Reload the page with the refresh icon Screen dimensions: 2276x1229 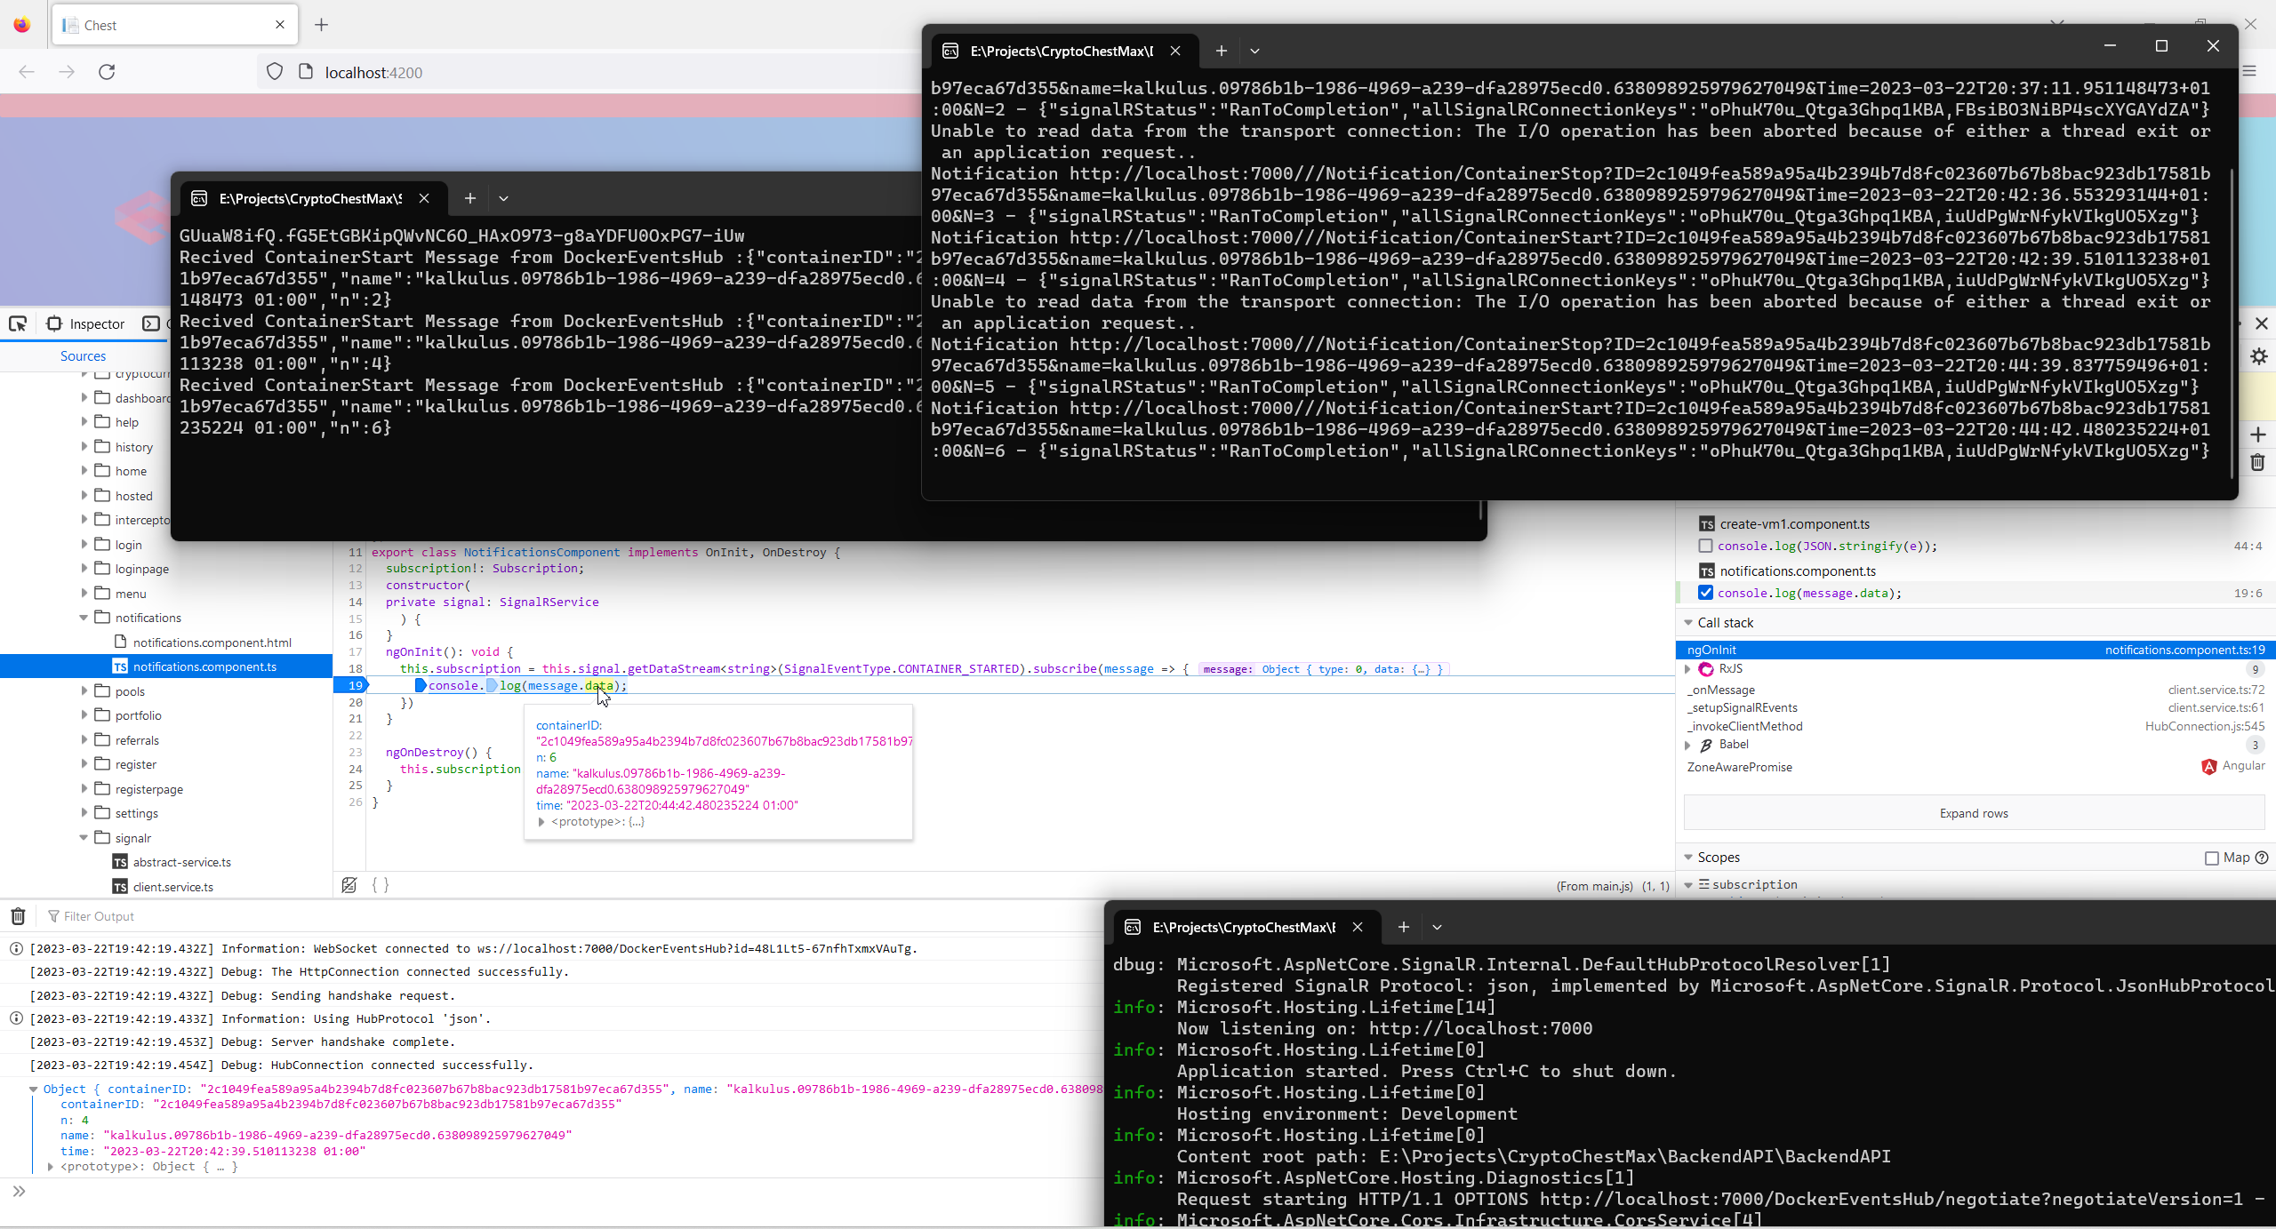tap(107, 72)
